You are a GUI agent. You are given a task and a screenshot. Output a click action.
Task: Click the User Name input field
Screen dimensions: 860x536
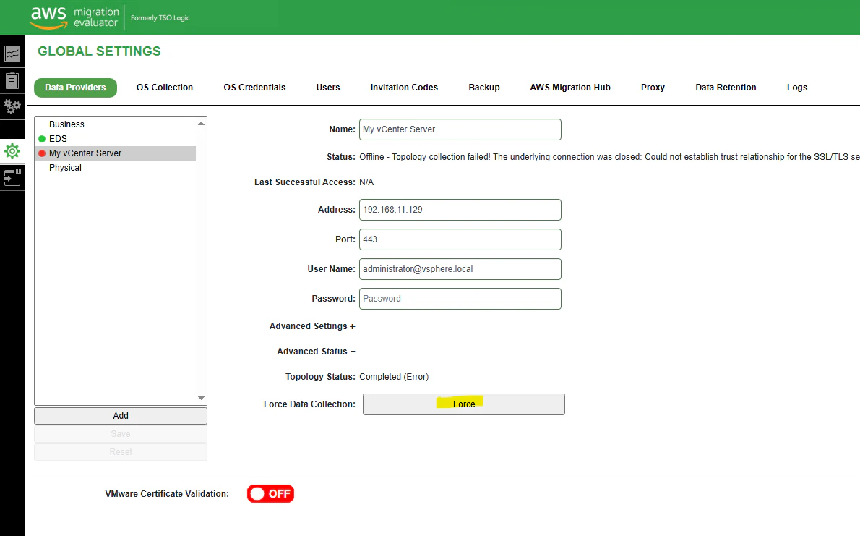point(460,269)
